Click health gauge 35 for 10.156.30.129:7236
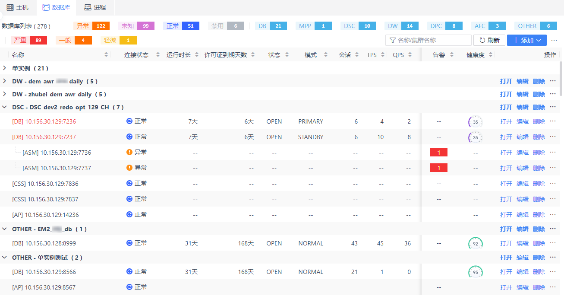The height and width of the screenshot is (296, 564). [x=476, y=122]
